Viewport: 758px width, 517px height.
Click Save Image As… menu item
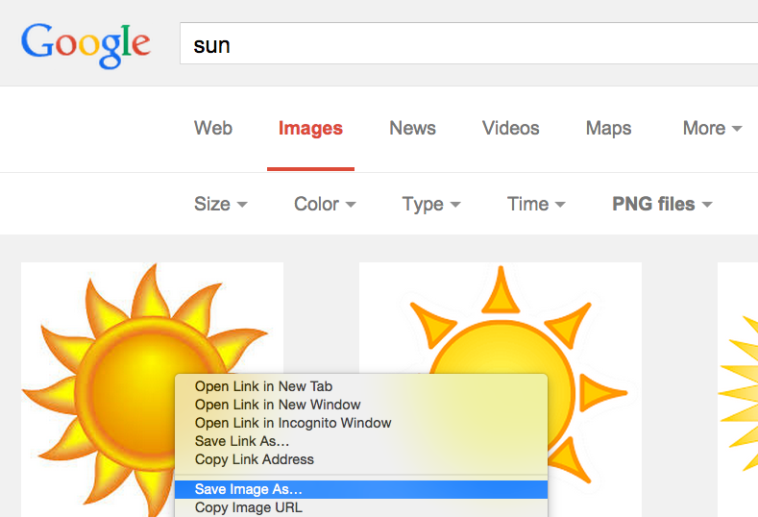pos(248,489)
